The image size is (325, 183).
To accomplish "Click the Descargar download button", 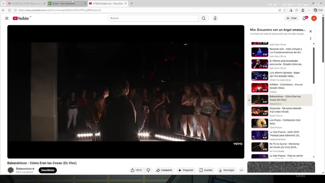I will (x=227, y=170).
